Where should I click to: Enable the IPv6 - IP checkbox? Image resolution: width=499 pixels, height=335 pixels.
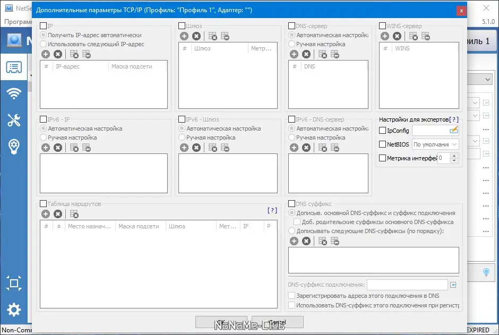44,119
